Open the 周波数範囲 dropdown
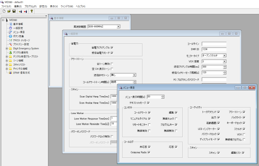 pyautogui.click(x=118, y=26)
